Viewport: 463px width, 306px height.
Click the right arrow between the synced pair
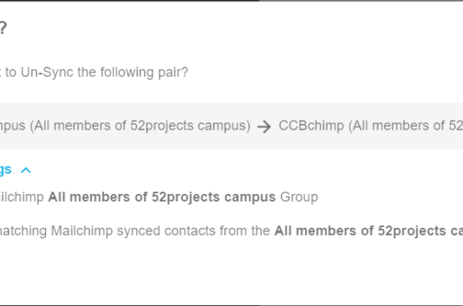point(264,127)
